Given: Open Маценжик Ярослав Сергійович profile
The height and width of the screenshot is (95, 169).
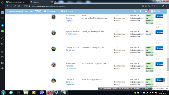Looking at the screenshot, I should [x=71, y=66].
